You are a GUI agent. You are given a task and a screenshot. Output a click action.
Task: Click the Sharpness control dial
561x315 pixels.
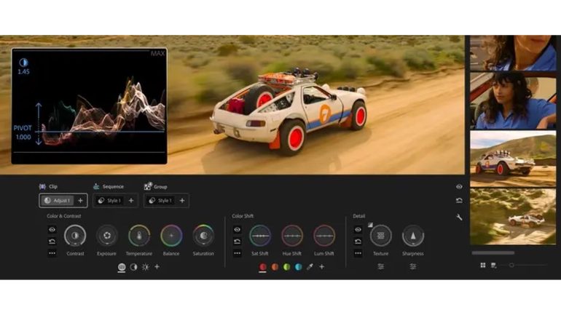(x=413, y=236)
